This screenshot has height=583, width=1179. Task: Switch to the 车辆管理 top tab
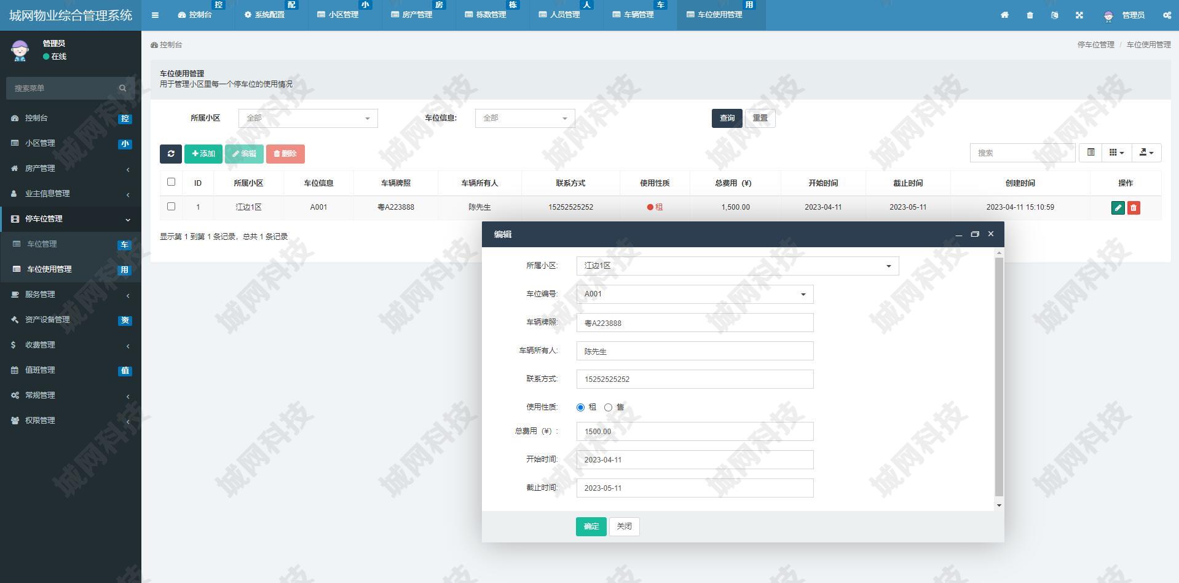tap(639, 15)
